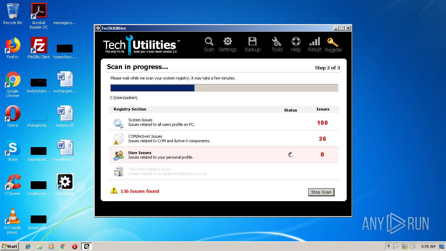
Task: Click the COM/ActiveX Issues count 36
Action: pyautogui.click(x=322, y=139)
